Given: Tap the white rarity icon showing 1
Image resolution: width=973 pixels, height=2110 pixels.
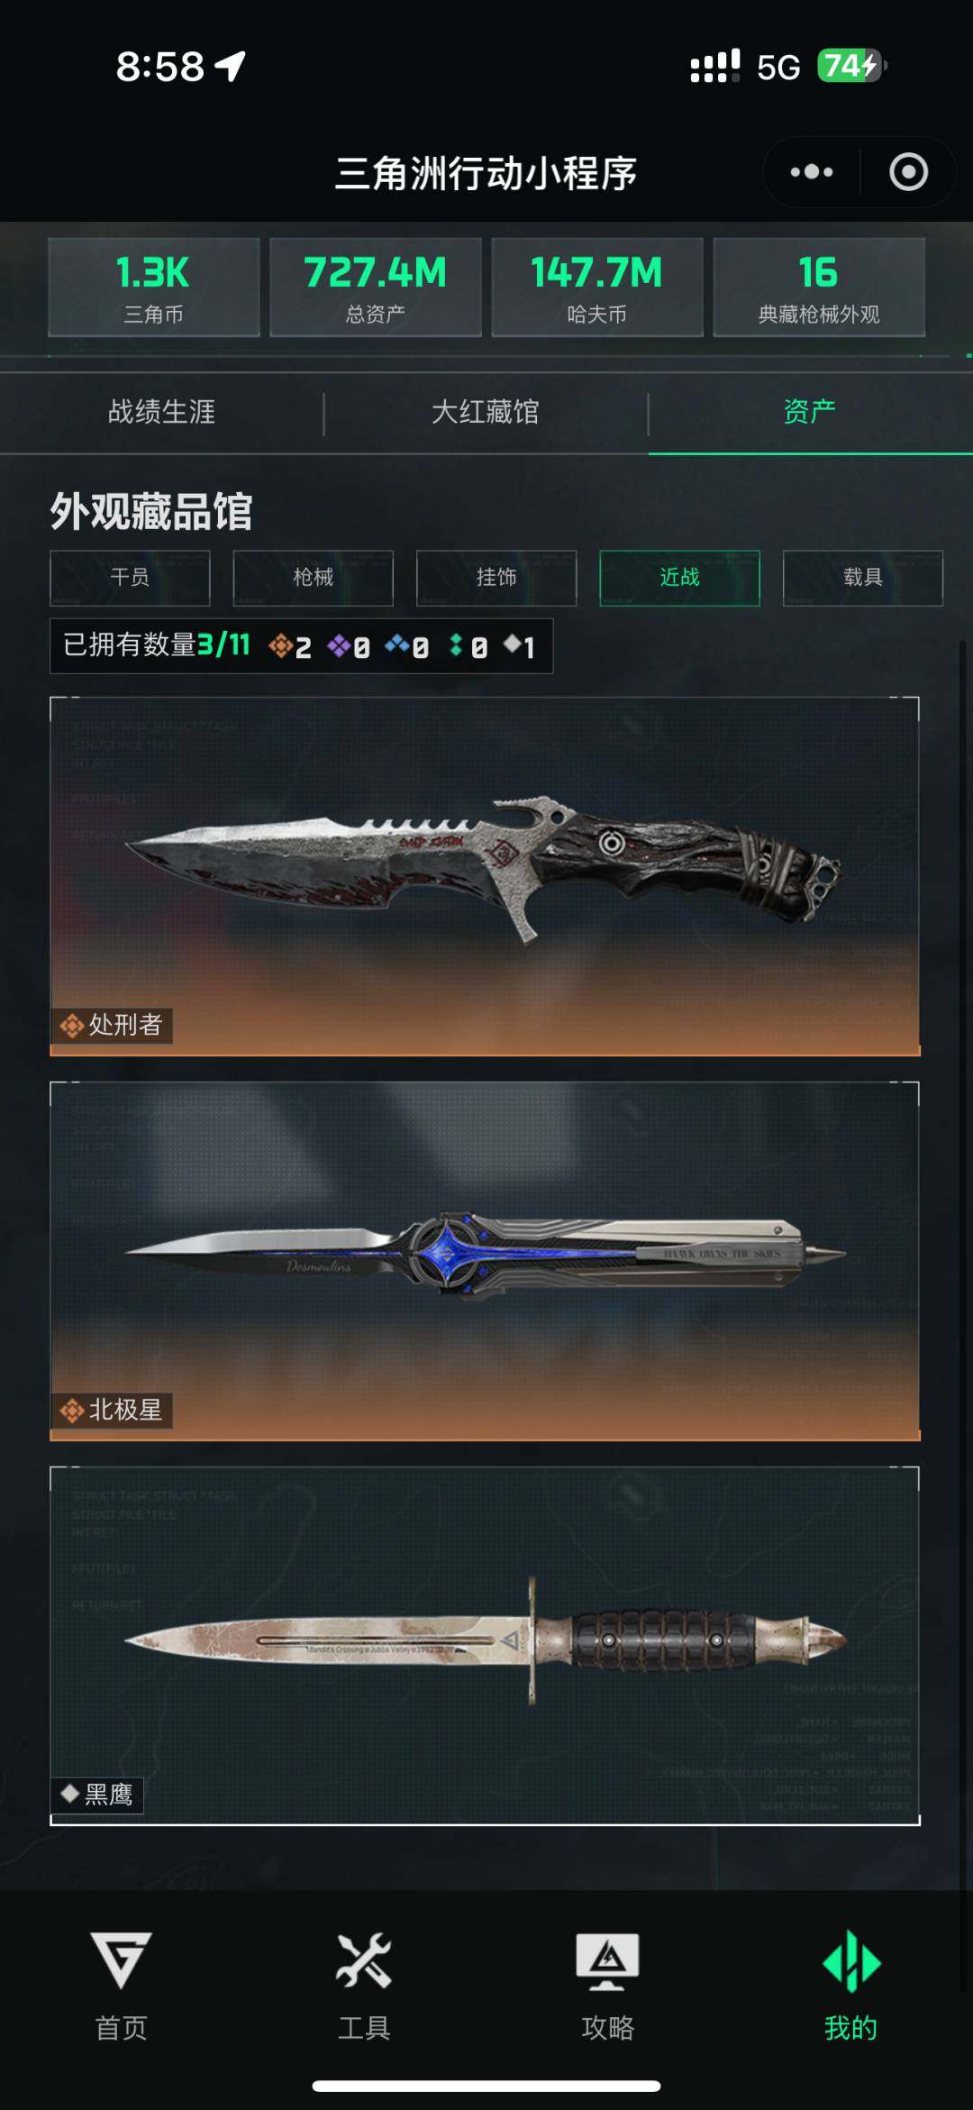Looking at the screenshot, I should pos(512,644).
